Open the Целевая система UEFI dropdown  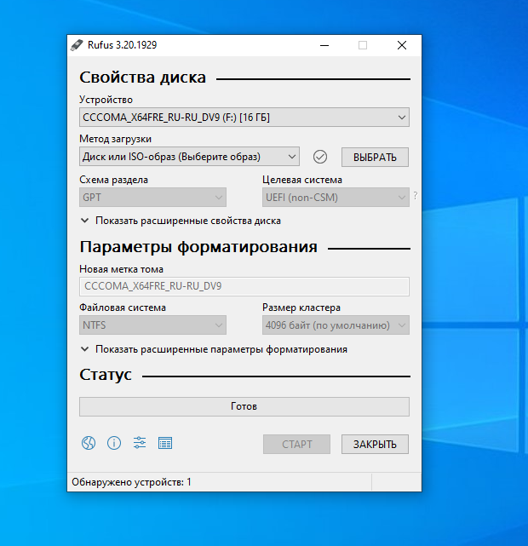click(336, 198)
